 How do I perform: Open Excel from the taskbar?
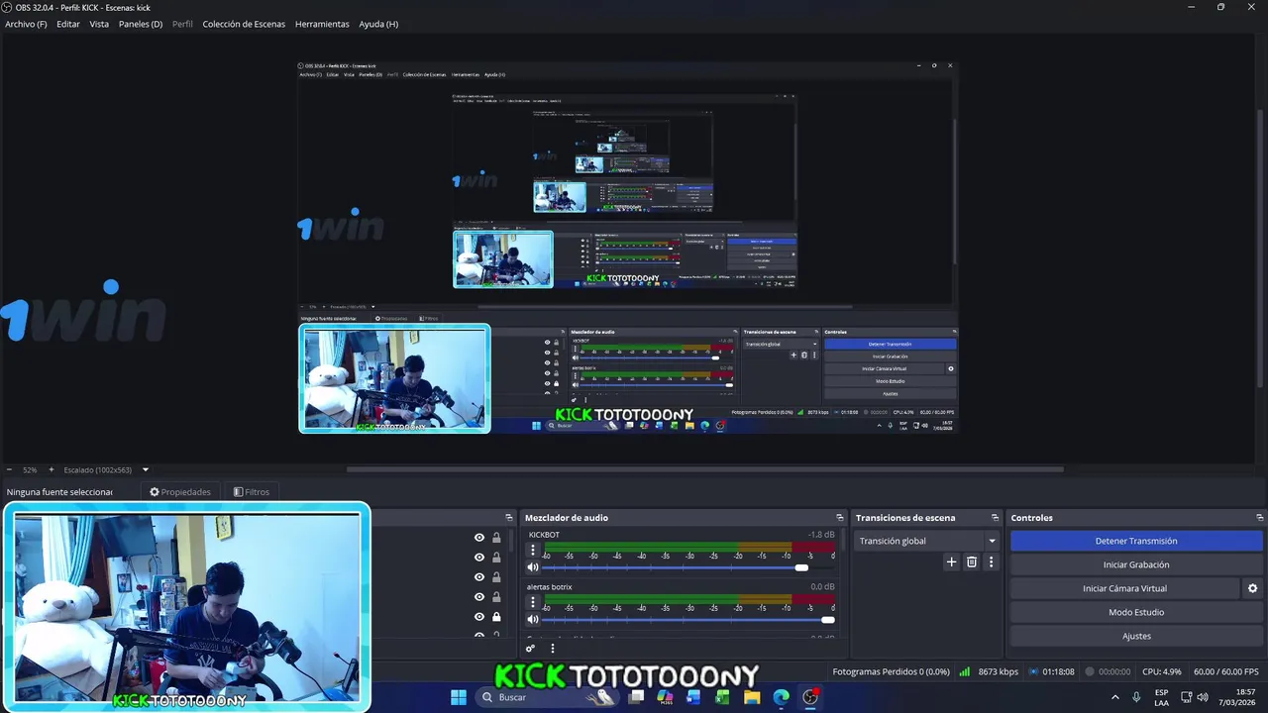point(723,697)
